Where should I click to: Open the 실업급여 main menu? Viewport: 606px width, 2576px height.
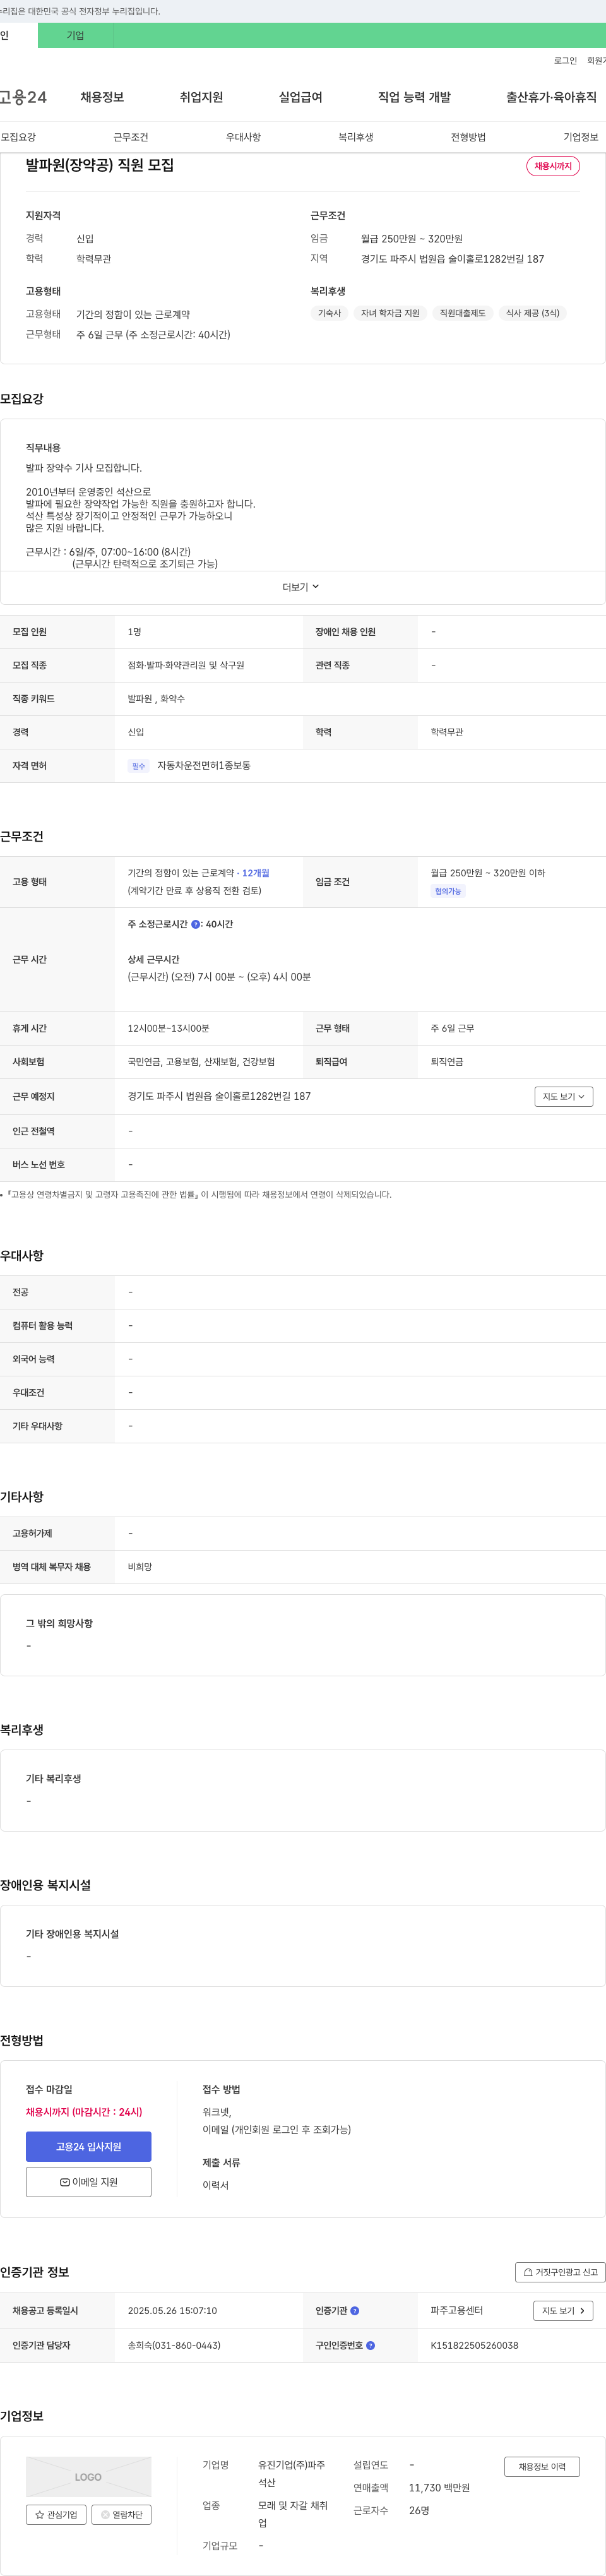pos(300,97)
